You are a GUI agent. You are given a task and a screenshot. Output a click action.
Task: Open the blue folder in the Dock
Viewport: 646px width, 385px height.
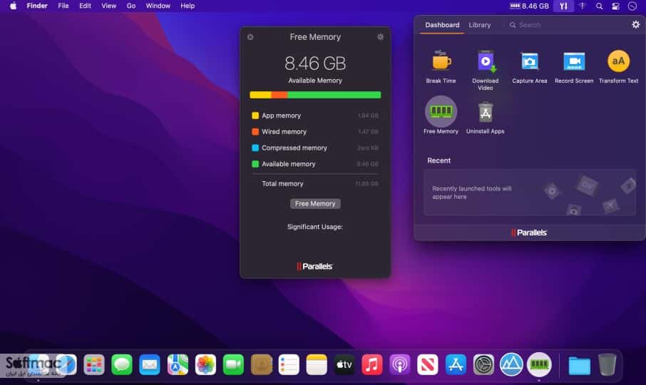[579, 365]
